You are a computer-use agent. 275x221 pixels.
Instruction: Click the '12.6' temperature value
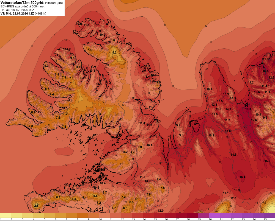tap(254, 120)
